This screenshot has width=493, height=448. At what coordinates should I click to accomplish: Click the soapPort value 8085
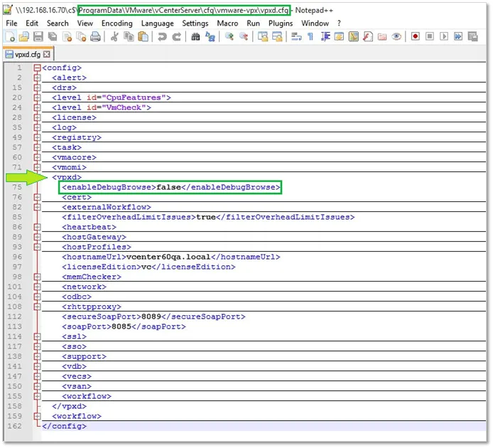pyautogui.click(x=121, y=327)
